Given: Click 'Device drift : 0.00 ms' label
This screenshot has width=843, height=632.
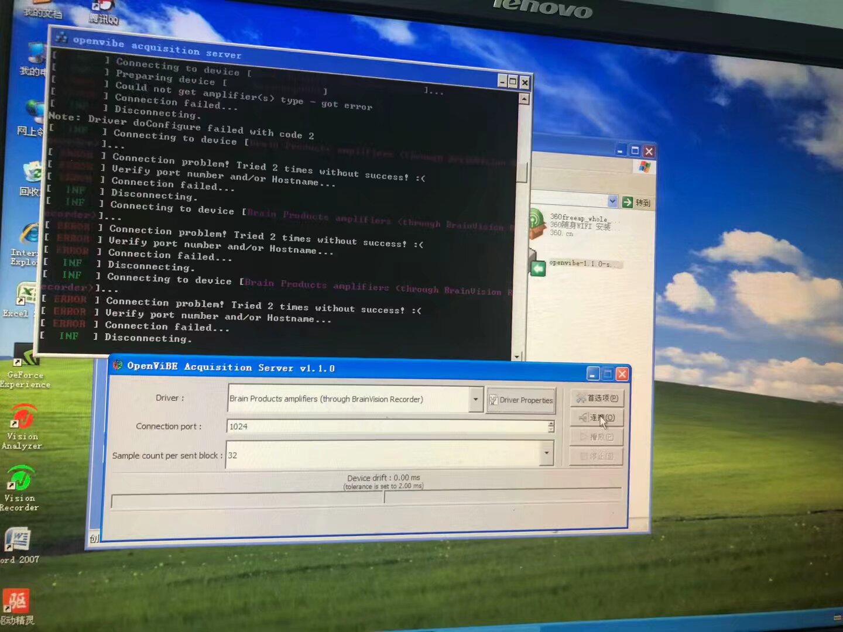Looking at the screenshot, I should tap(383, 478).
